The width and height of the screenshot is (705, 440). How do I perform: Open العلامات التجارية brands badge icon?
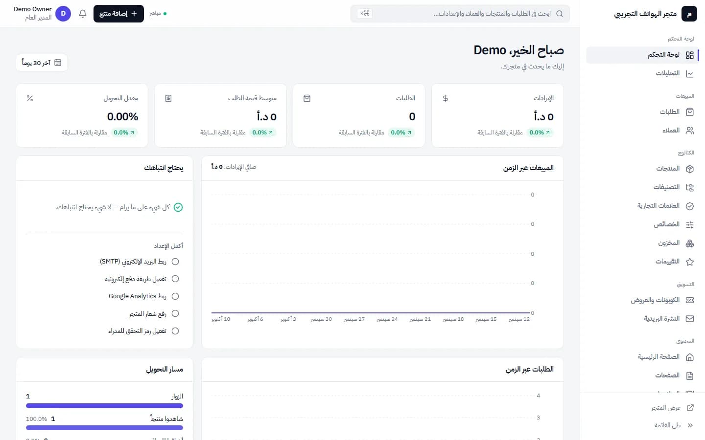690,206
